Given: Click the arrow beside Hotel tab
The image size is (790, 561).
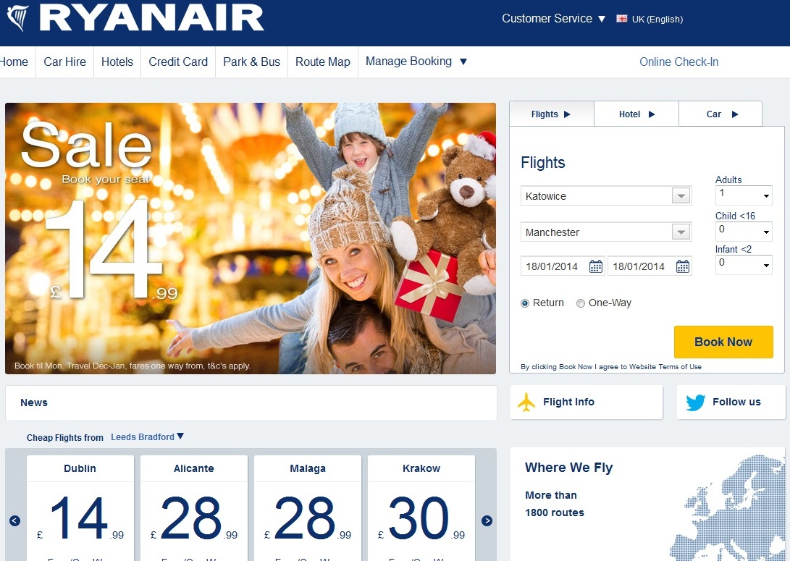Looking at the screenshot, I should (x=652, y=114).
